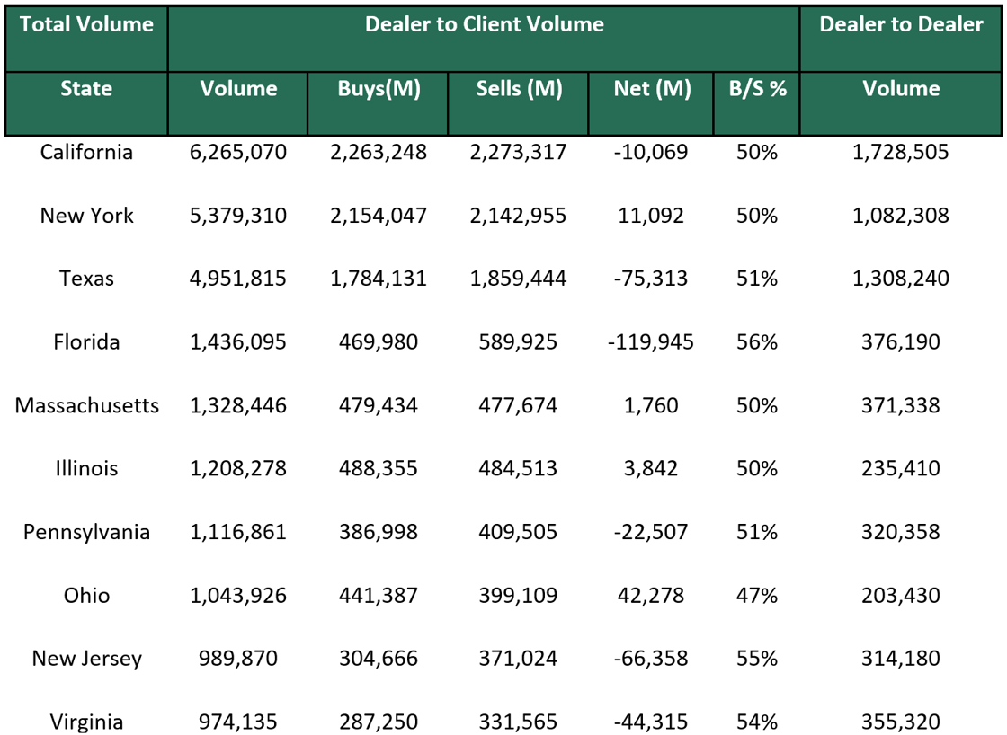Select the California row label
Viewport: 1007px width, 735px height.
(86, 152)
